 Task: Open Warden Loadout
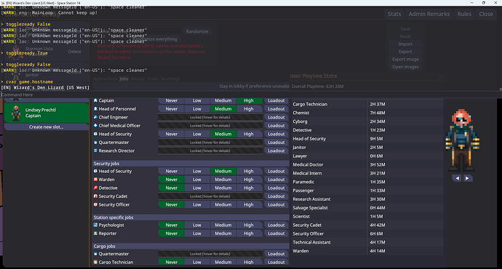coord(276,180)
